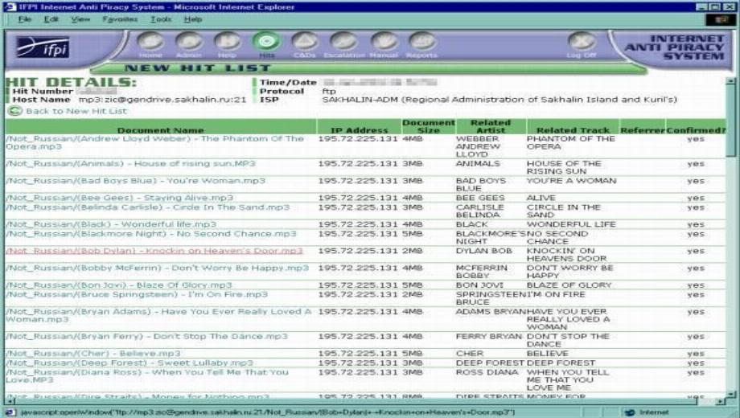Open the View menu
Screen dimensions: 740x418
tap(80, 19)
